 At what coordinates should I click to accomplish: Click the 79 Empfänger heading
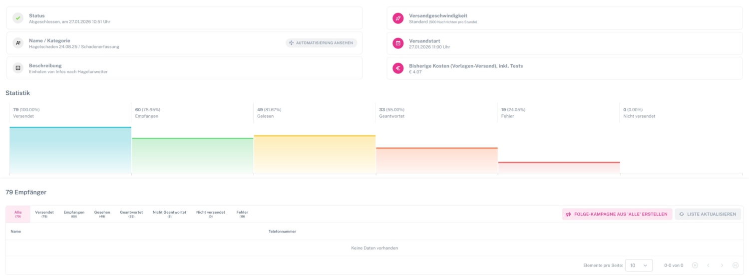26,192
